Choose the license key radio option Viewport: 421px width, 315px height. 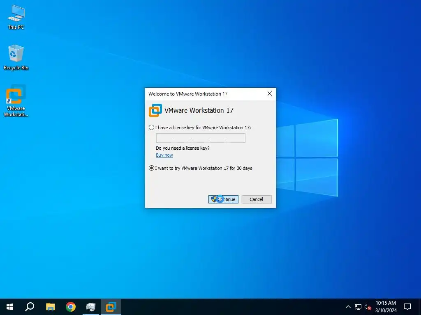(151, 128)
